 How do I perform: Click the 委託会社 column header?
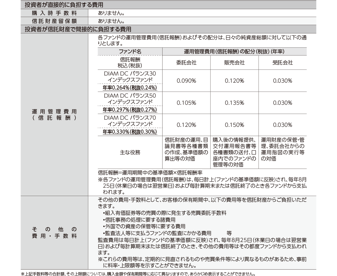186,63
